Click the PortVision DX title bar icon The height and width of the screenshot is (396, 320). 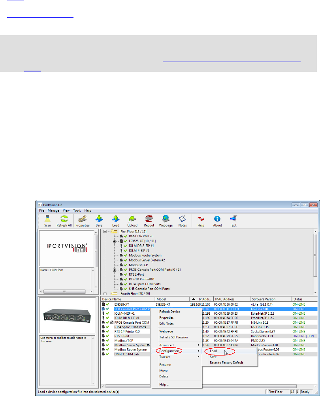40,205
